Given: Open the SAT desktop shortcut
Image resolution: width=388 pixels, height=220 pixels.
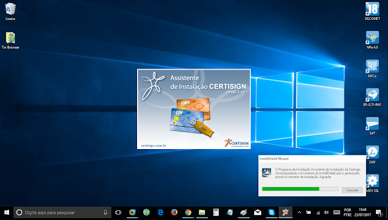Looking at the screenshot, I should click(372, 126).
